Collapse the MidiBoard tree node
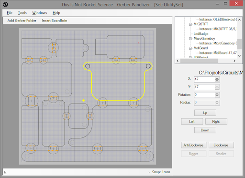The width and height of the screenshot is (245, 178). (190, 48)
